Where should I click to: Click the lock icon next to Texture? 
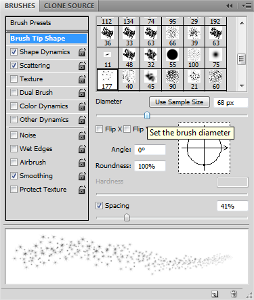tap(82, 79)
